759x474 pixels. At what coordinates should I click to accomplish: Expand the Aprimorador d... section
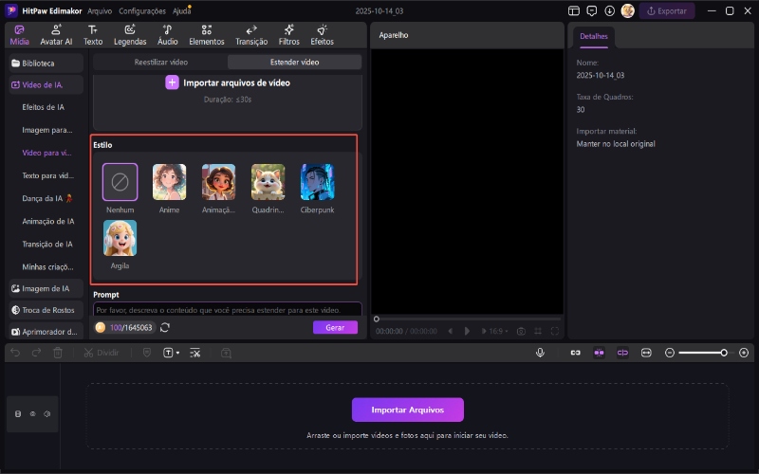[46, 332]
